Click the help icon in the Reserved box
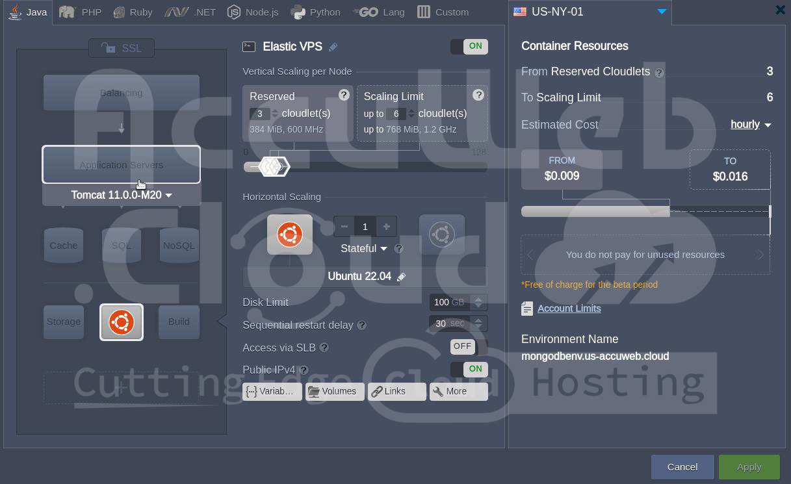The height and width of the screenshot is (484, 791). click(344, 95)
